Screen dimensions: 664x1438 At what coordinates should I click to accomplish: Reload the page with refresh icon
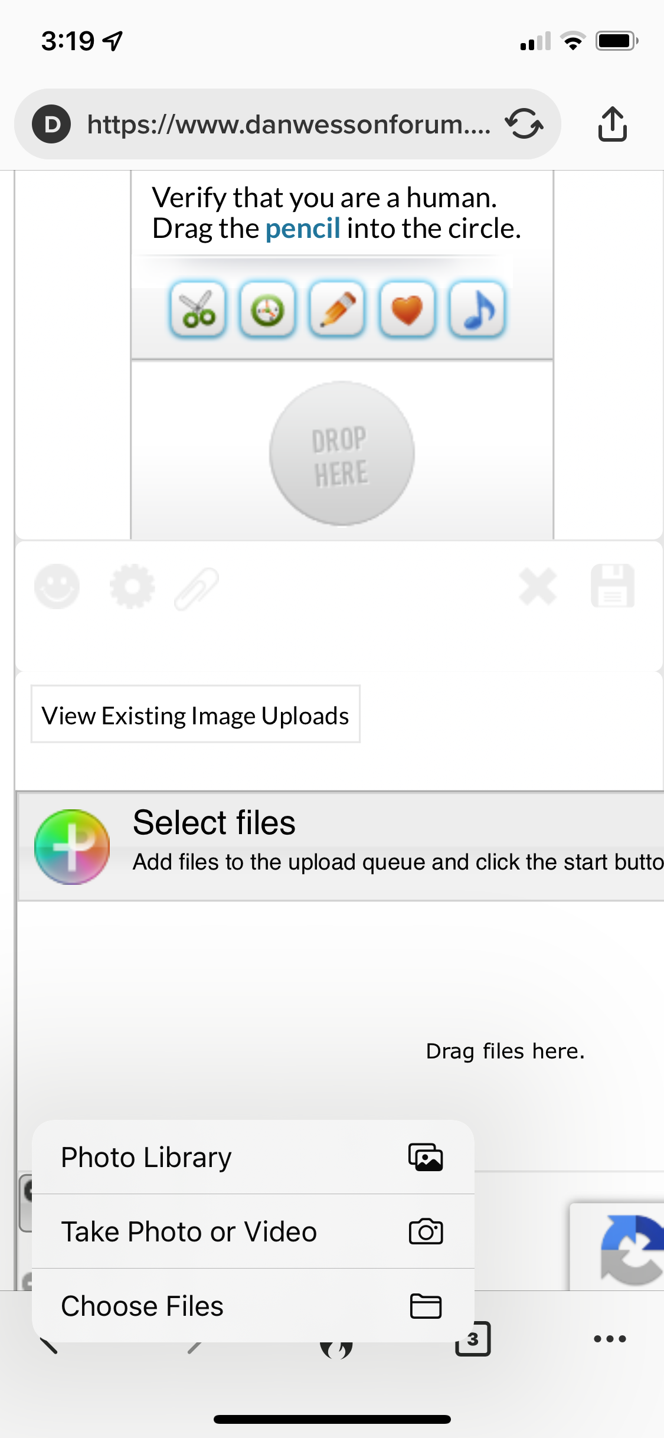click(524, 124)
